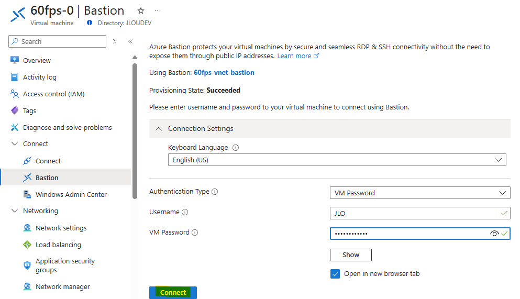Click the Access control people icon
Viewport: 520px width, 299px height.
15,94
